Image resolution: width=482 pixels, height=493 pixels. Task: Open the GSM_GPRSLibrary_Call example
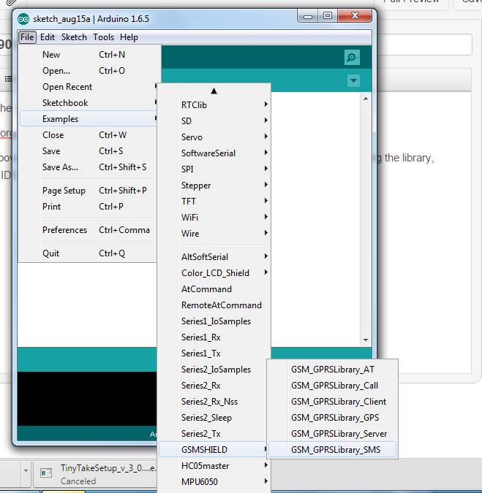pos(333,386)
